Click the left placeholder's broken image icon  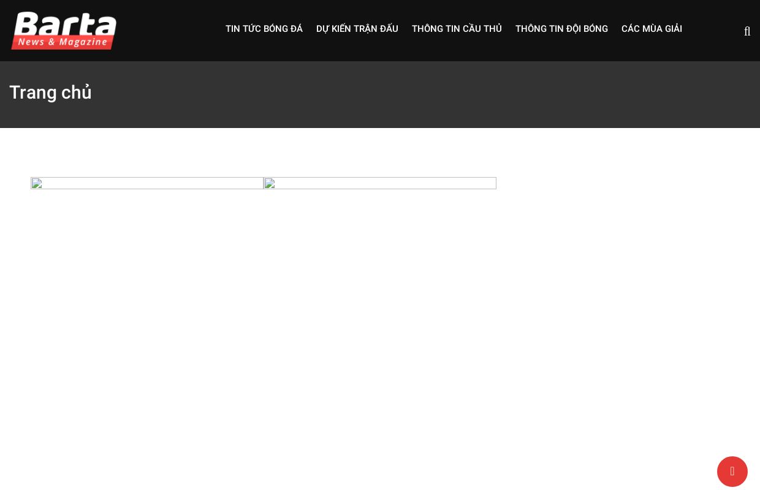[37, 183]
